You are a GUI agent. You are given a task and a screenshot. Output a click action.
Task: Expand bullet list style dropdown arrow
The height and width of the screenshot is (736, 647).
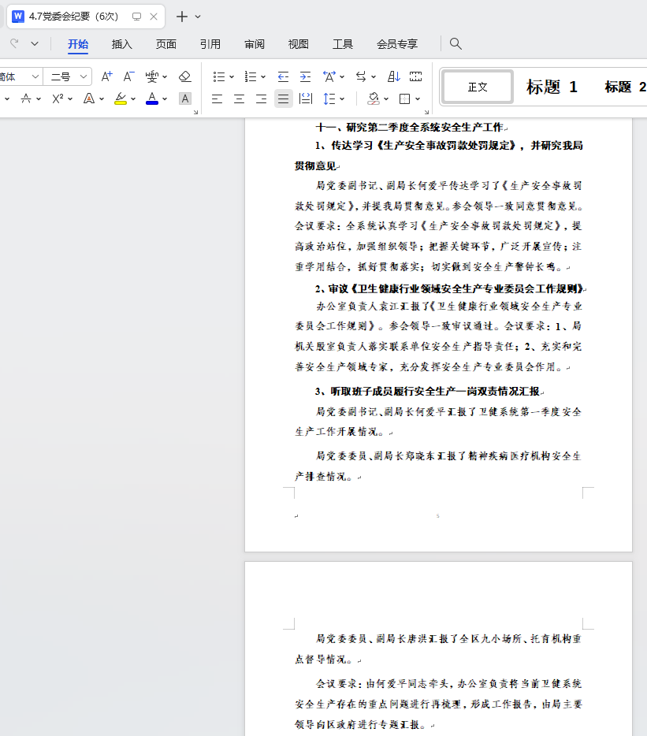(232, 77)
